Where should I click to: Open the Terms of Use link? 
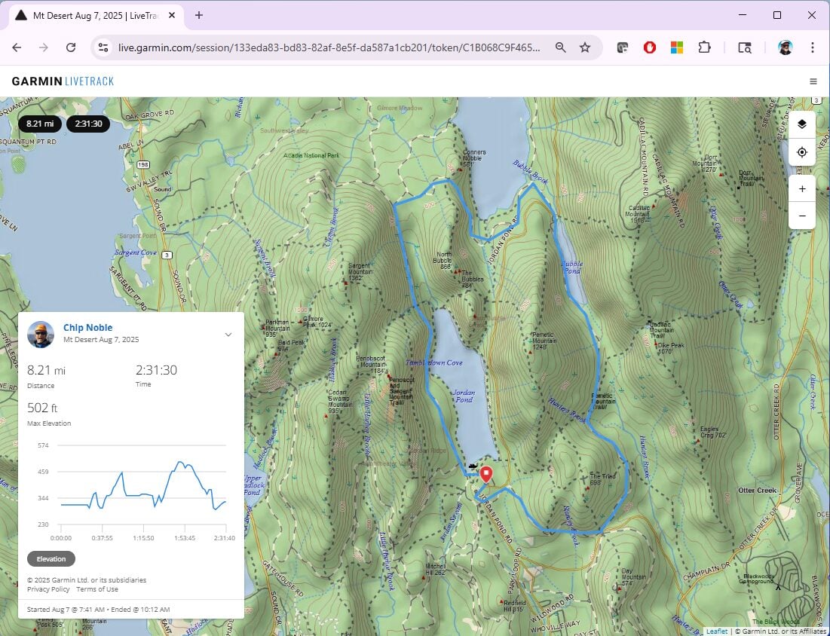tap(97, 589)
